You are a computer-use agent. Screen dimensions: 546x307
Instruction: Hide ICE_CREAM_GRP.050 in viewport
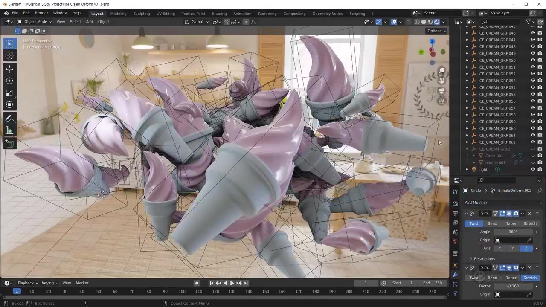point(533,60)
